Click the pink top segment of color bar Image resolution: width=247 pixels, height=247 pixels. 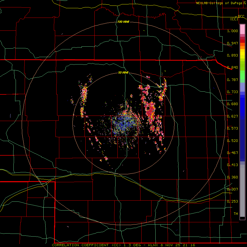click(x=242, y=29)
